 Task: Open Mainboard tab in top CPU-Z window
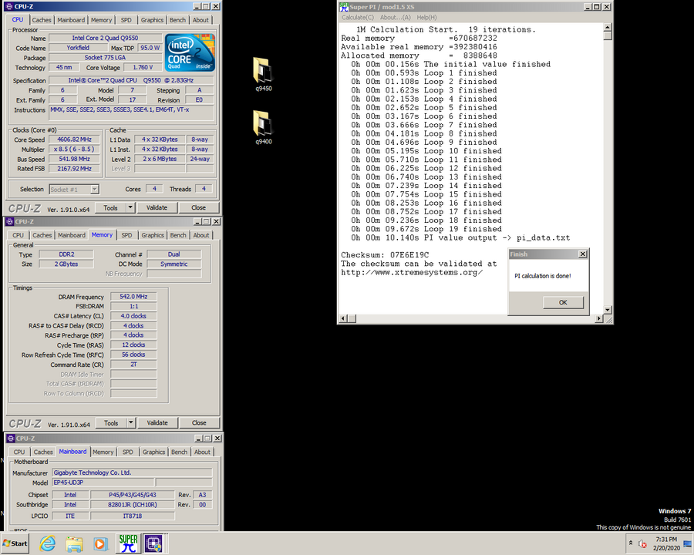click(71, 20)
